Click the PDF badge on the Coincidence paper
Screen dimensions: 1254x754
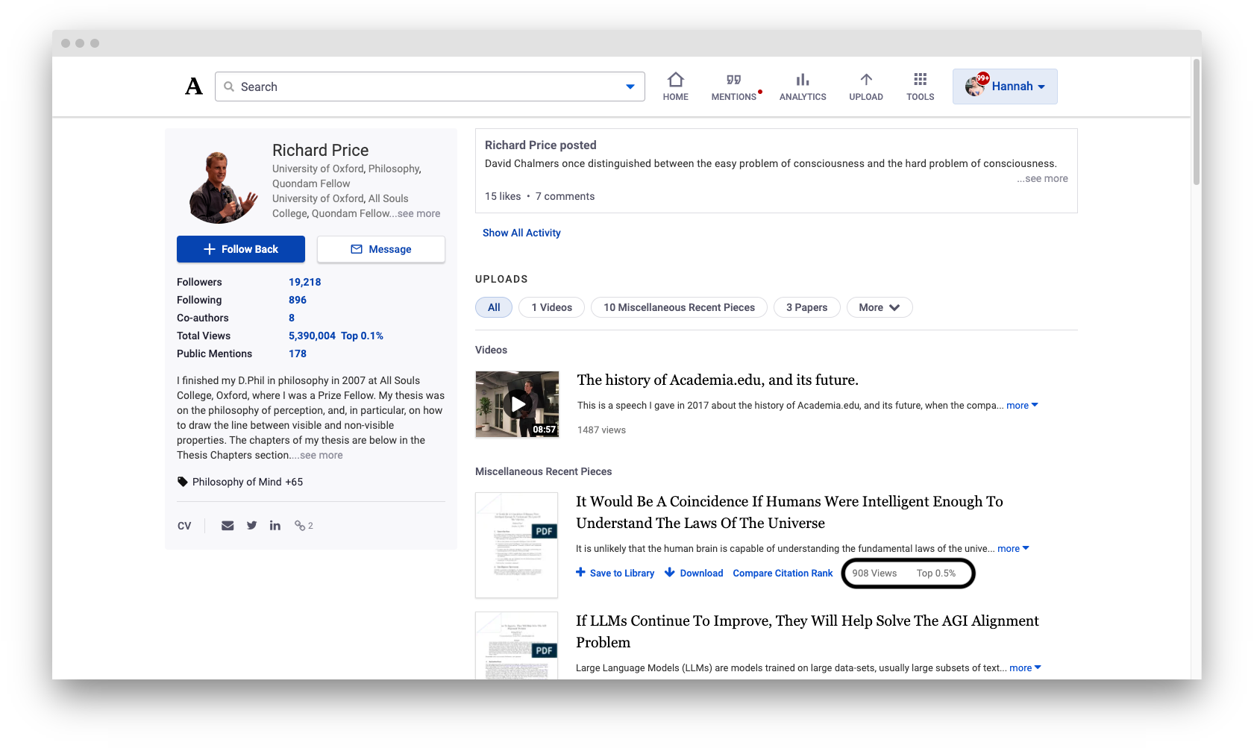click(x=544, y=531)
